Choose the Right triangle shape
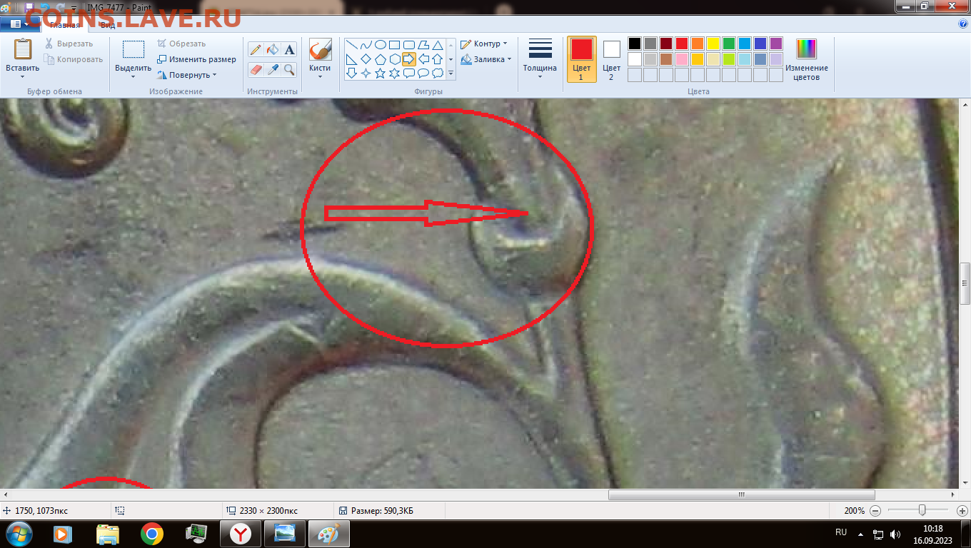Image resolution: width=971 pixels, height=548 pixels. pyautogui.click(x=352, y=59)
